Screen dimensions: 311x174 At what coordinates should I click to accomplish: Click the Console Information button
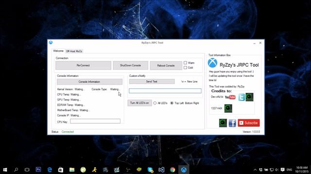pos(89,82)
